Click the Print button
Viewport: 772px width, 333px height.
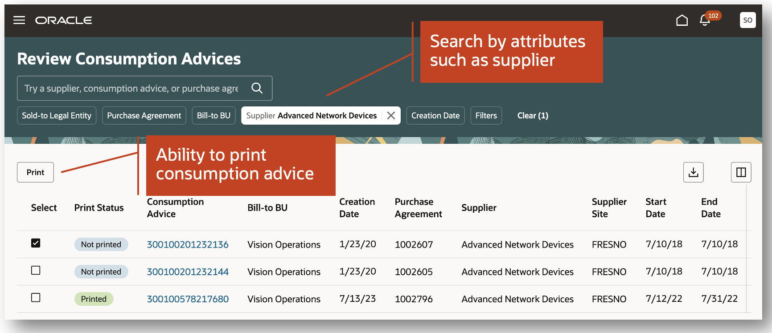[35, 172]
